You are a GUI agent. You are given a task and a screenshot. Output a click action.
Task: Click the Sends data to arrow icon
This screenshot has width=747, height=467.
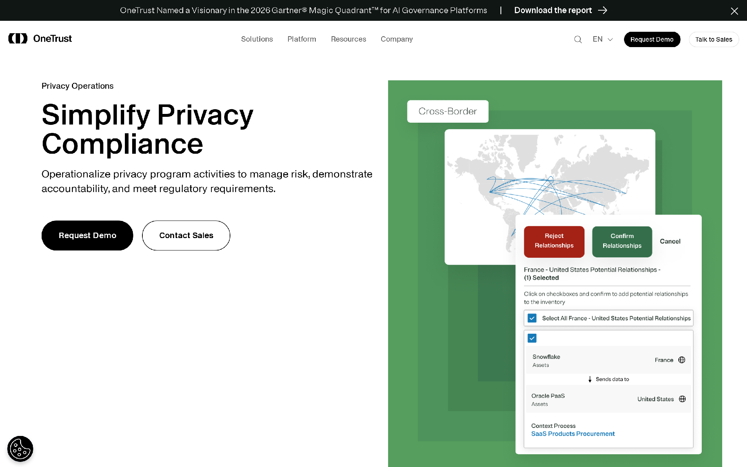590,379
